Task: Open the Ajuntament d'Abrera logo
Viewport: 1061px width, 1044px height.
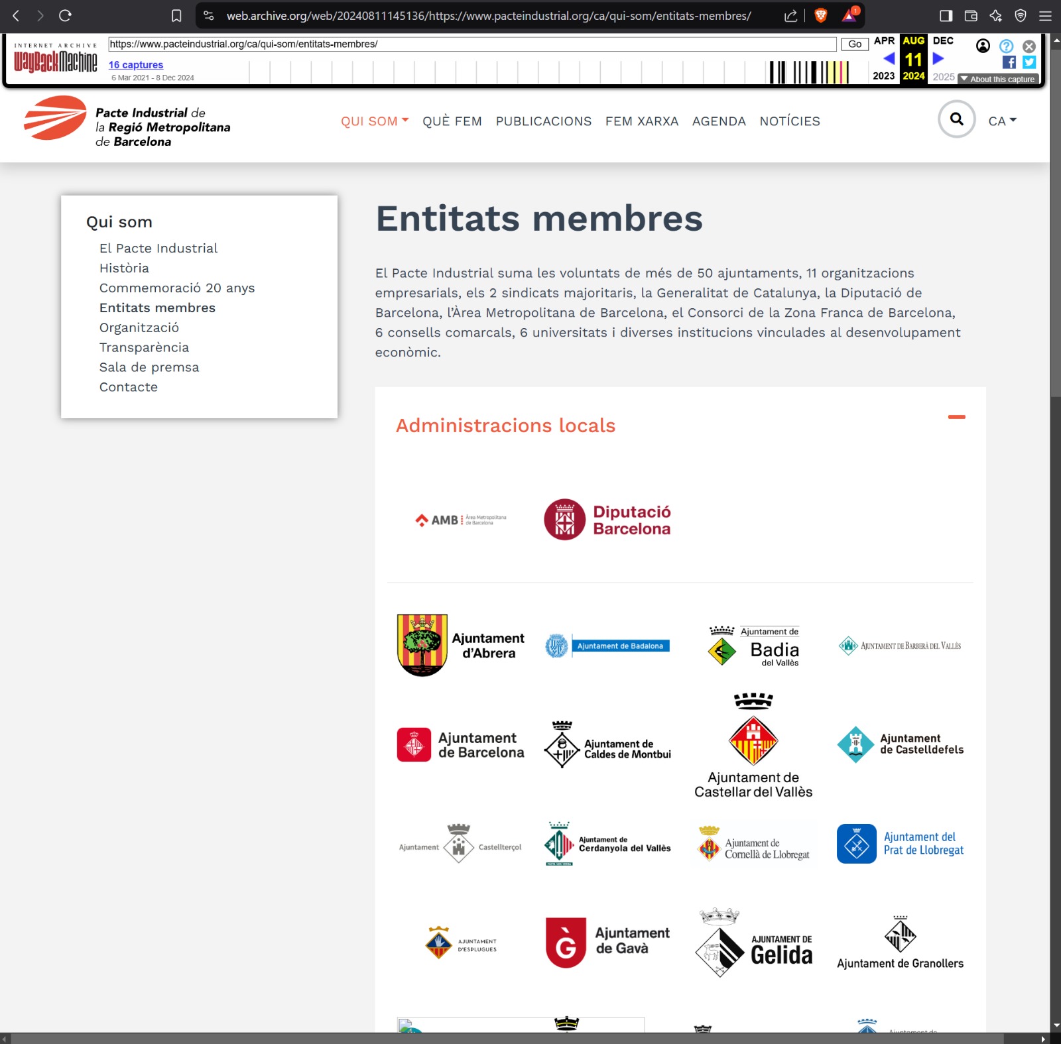Action: pos(460,645)
